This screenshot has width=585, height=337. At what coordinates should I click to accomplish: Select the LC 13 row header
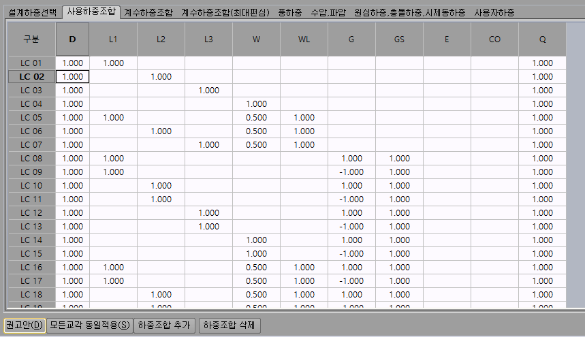coord(32,226)
